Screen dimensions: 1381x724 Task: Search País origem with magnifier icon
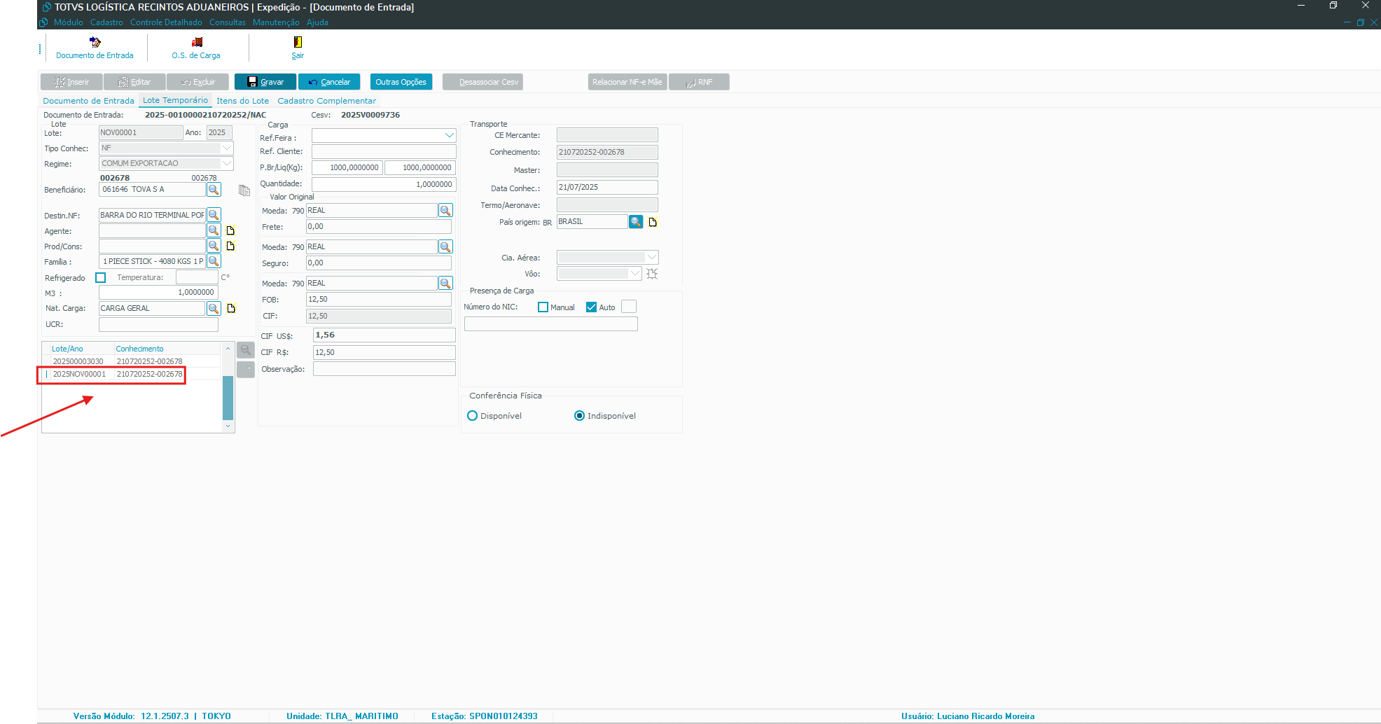tap(636, 221)
